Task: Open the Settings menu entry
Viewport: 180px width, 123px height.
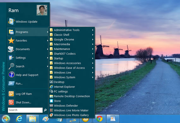Action: click(28, 58)
